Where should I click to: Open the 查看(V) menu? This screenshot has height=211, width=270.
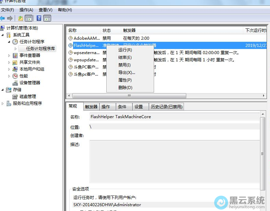point(46,10)
